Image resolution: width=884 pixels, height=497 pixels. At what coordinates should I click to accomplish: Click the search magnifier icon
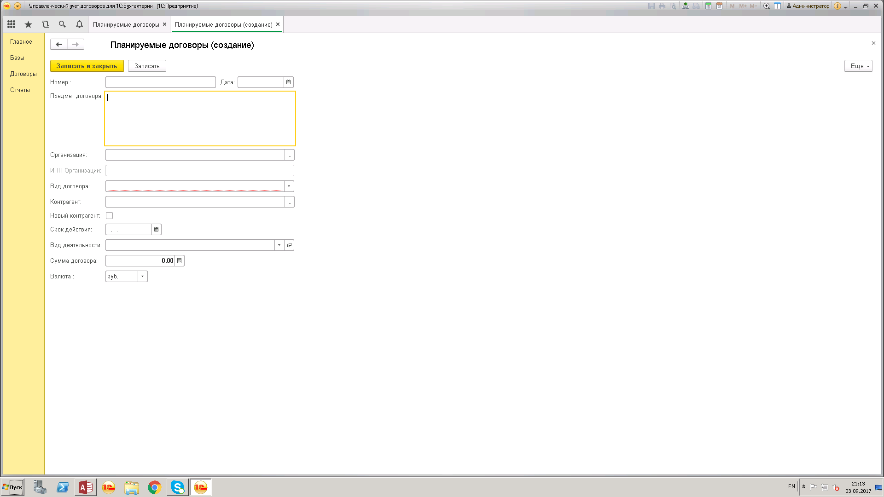(x=62, y=24)
